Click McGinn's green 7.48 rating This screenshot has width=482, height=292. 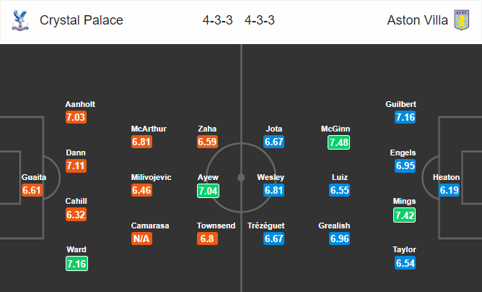point(338,142)
